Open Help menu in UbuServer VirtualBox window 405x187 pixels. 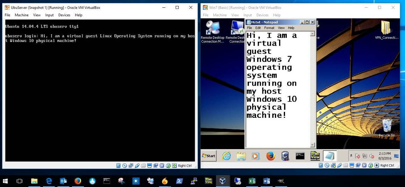[x=79, y=15]
